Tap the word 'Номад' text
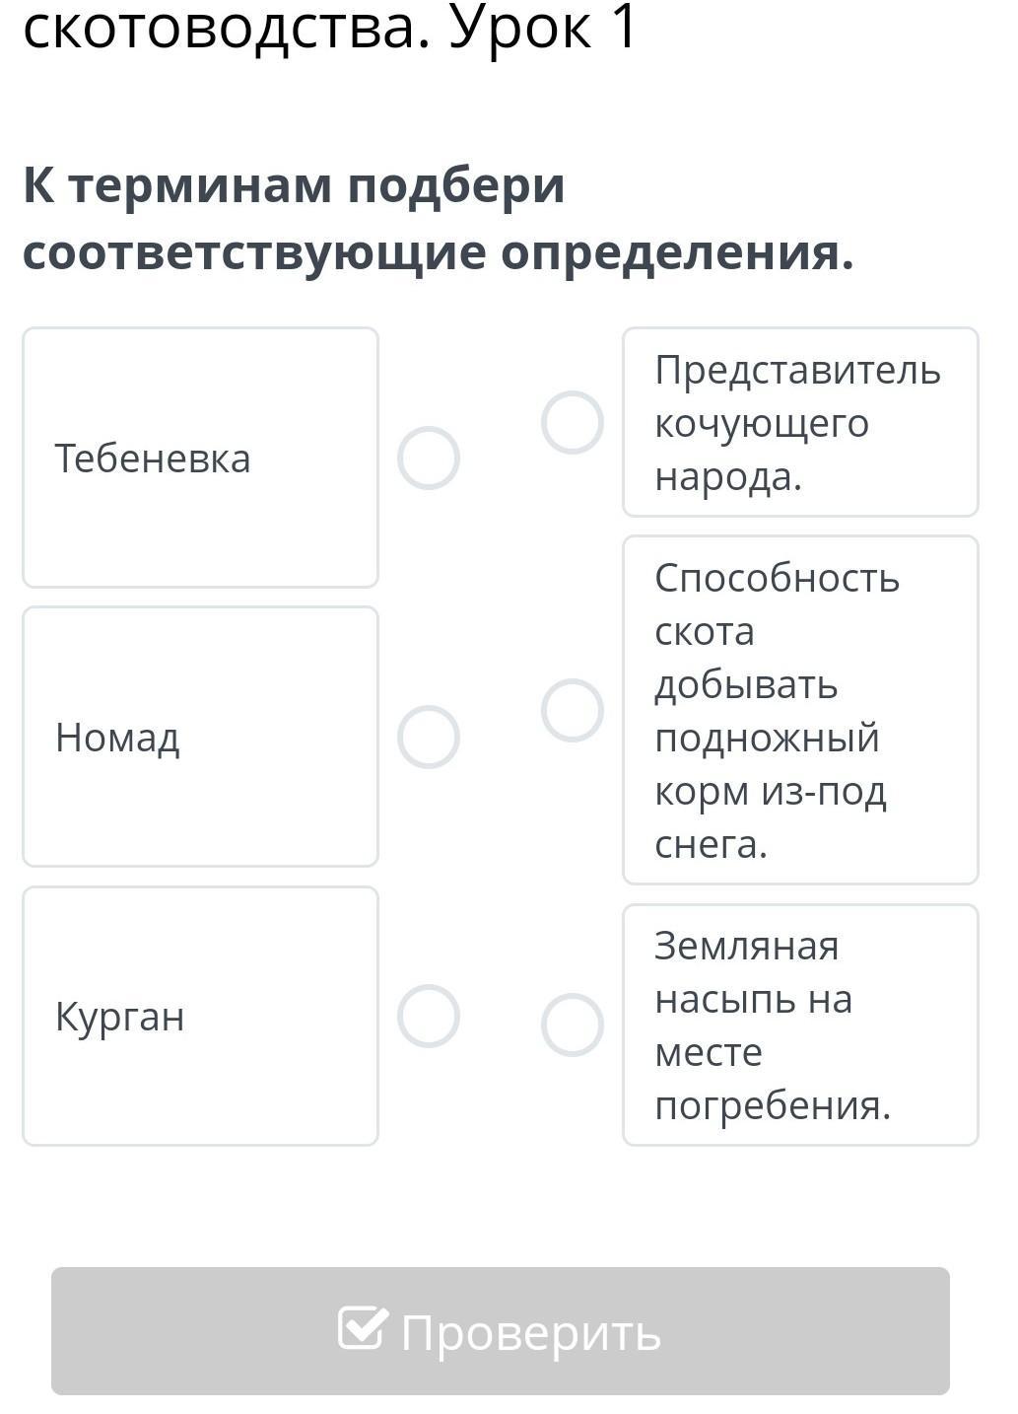This screenshot has width=1018, height=1414. [117, 738]
